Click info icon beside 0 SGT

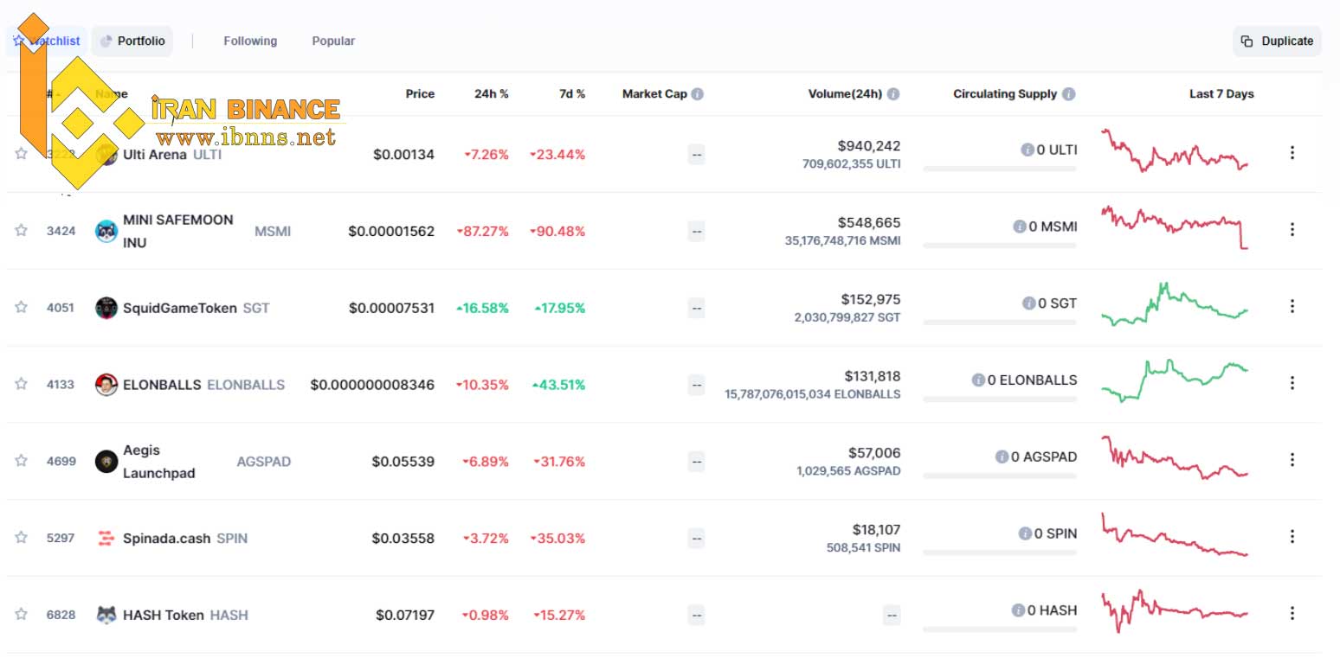point(1029,303)
